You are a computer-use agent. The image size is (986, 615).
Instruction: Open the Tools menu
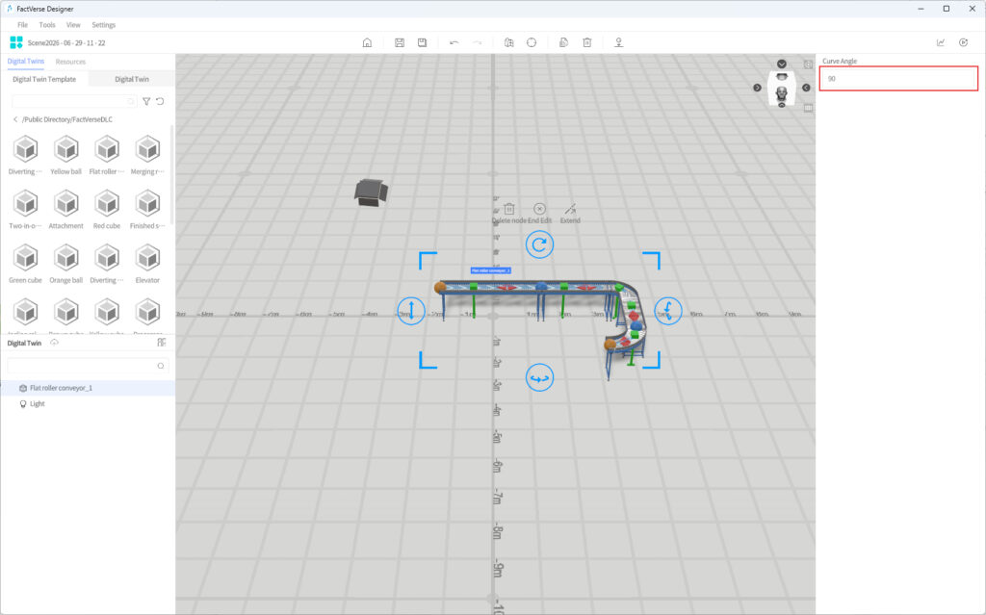pyautogui.click(x=47, y=25)
